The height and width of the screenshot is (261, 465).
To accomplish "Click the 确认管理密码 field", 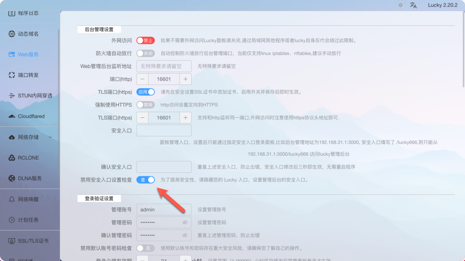I will (x=164, y=235).
